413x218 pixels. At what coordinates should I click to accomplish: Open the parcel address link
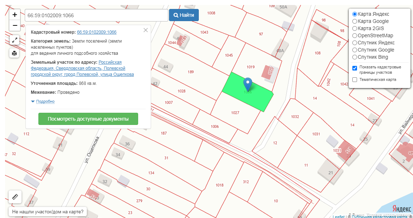82,68
